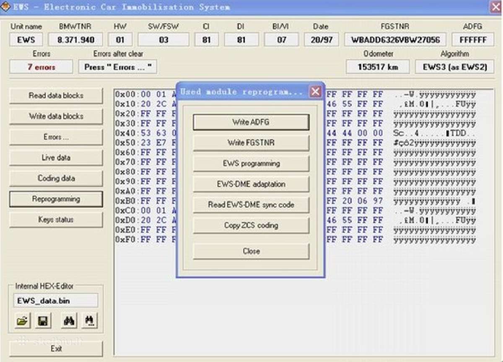503x362 pixels.
Task: Show Live data
Action: pyautogui.click(x=56, y=158)
